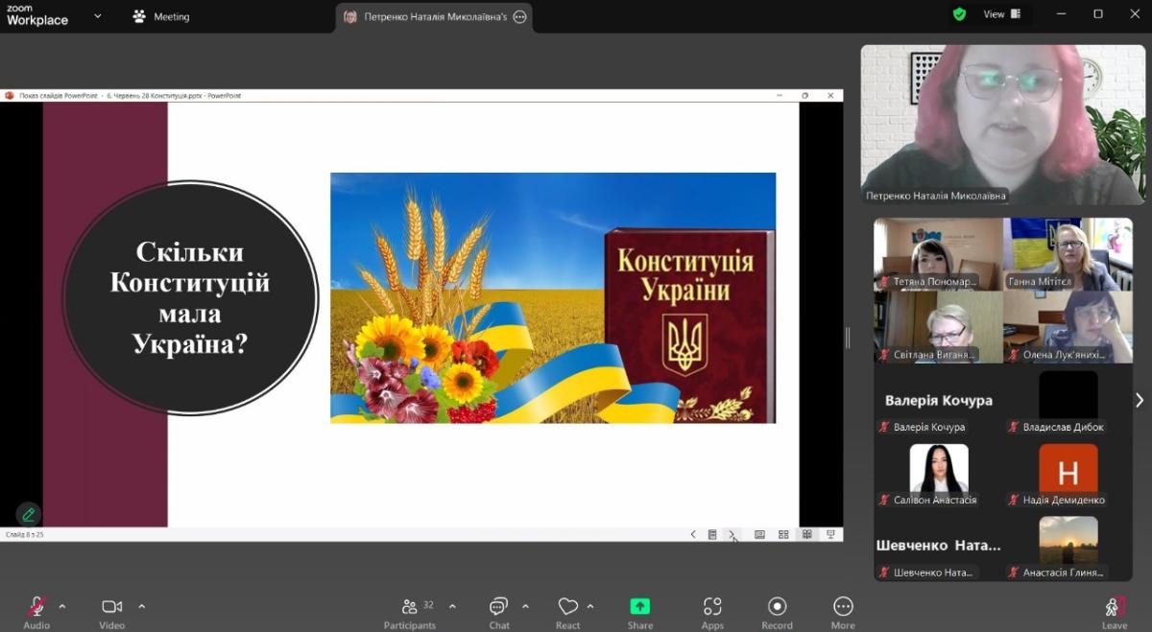Viewport: 1152px width, 632px height.
Task: Click the green encryption shield icon
Action: (x=959, y=14)
